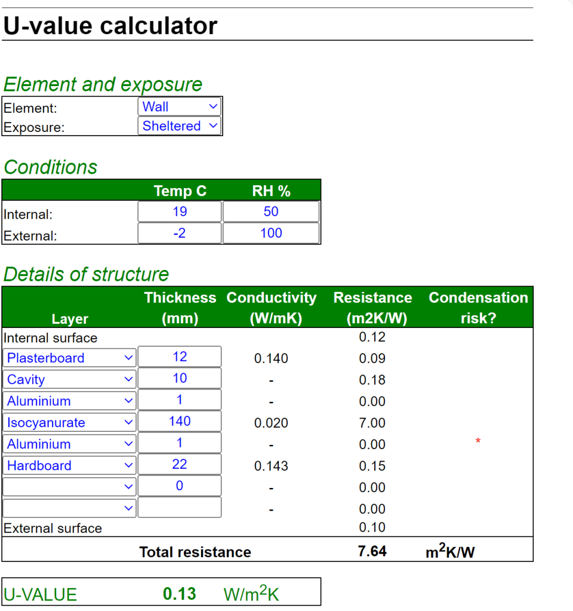Click the thickness field showing 0
The height and width of the screenshot is (611, 573).
click(x=179, y=486)
